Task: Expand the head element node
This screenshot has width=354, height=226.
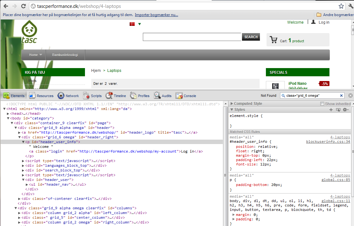Action: click(8, 113)
